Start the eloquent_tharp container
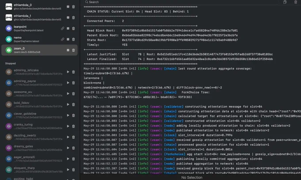Image resolution: width=301 pixels, height=180 pixels. 68,170
